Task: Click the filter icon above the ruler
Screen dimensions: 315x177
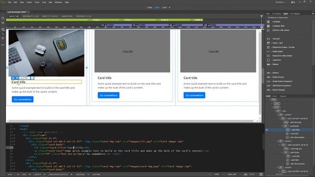Action: [x=261, y=16]
